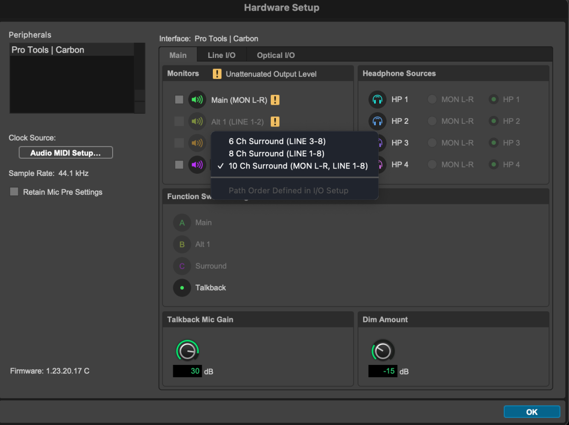Toggle the checkbox beside the purple speaker
569x425 pixels.
tap(179, 165)
